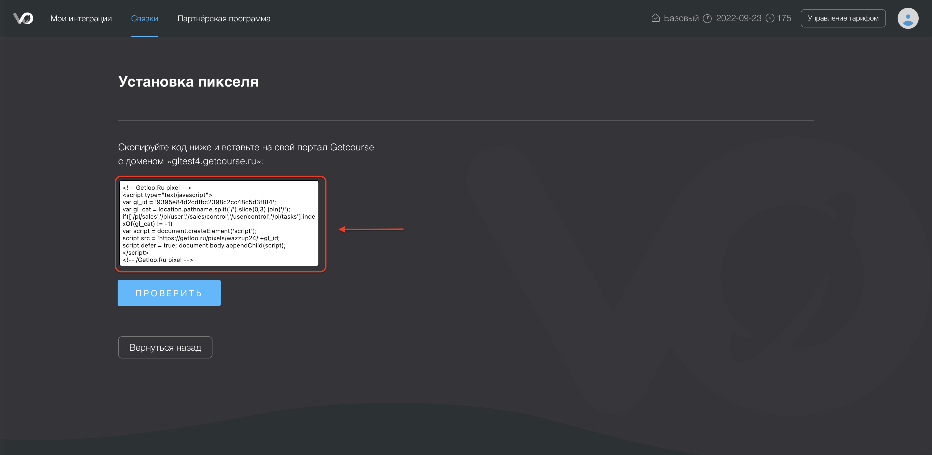
Task: Click the counter icon beside 175
Action: click(770, 18)
